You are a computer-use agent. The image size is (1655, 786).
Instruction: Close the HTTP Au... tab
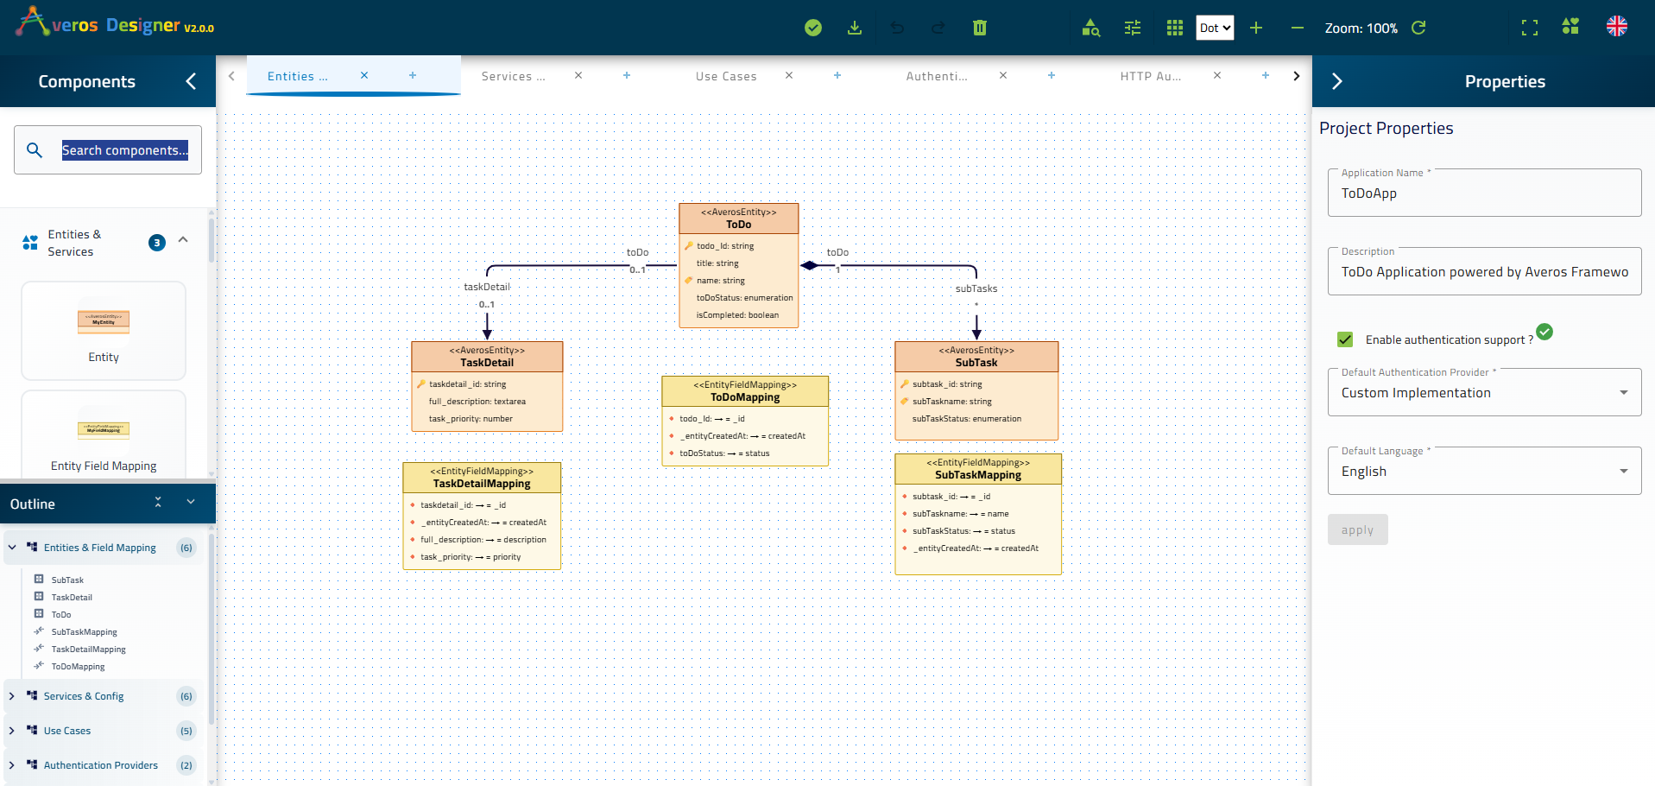pyautogui.click(x=1217, y=75)
